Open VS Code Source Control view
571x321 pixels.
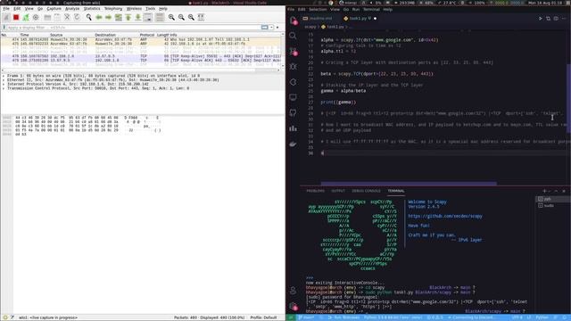(x=294, y=52)
